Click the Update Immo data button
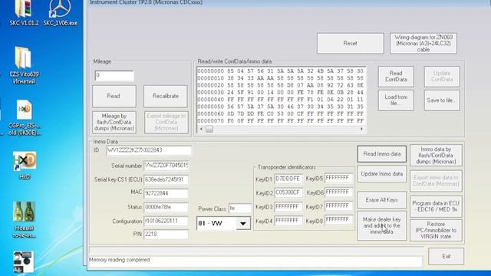 click(x=382, y=174)
